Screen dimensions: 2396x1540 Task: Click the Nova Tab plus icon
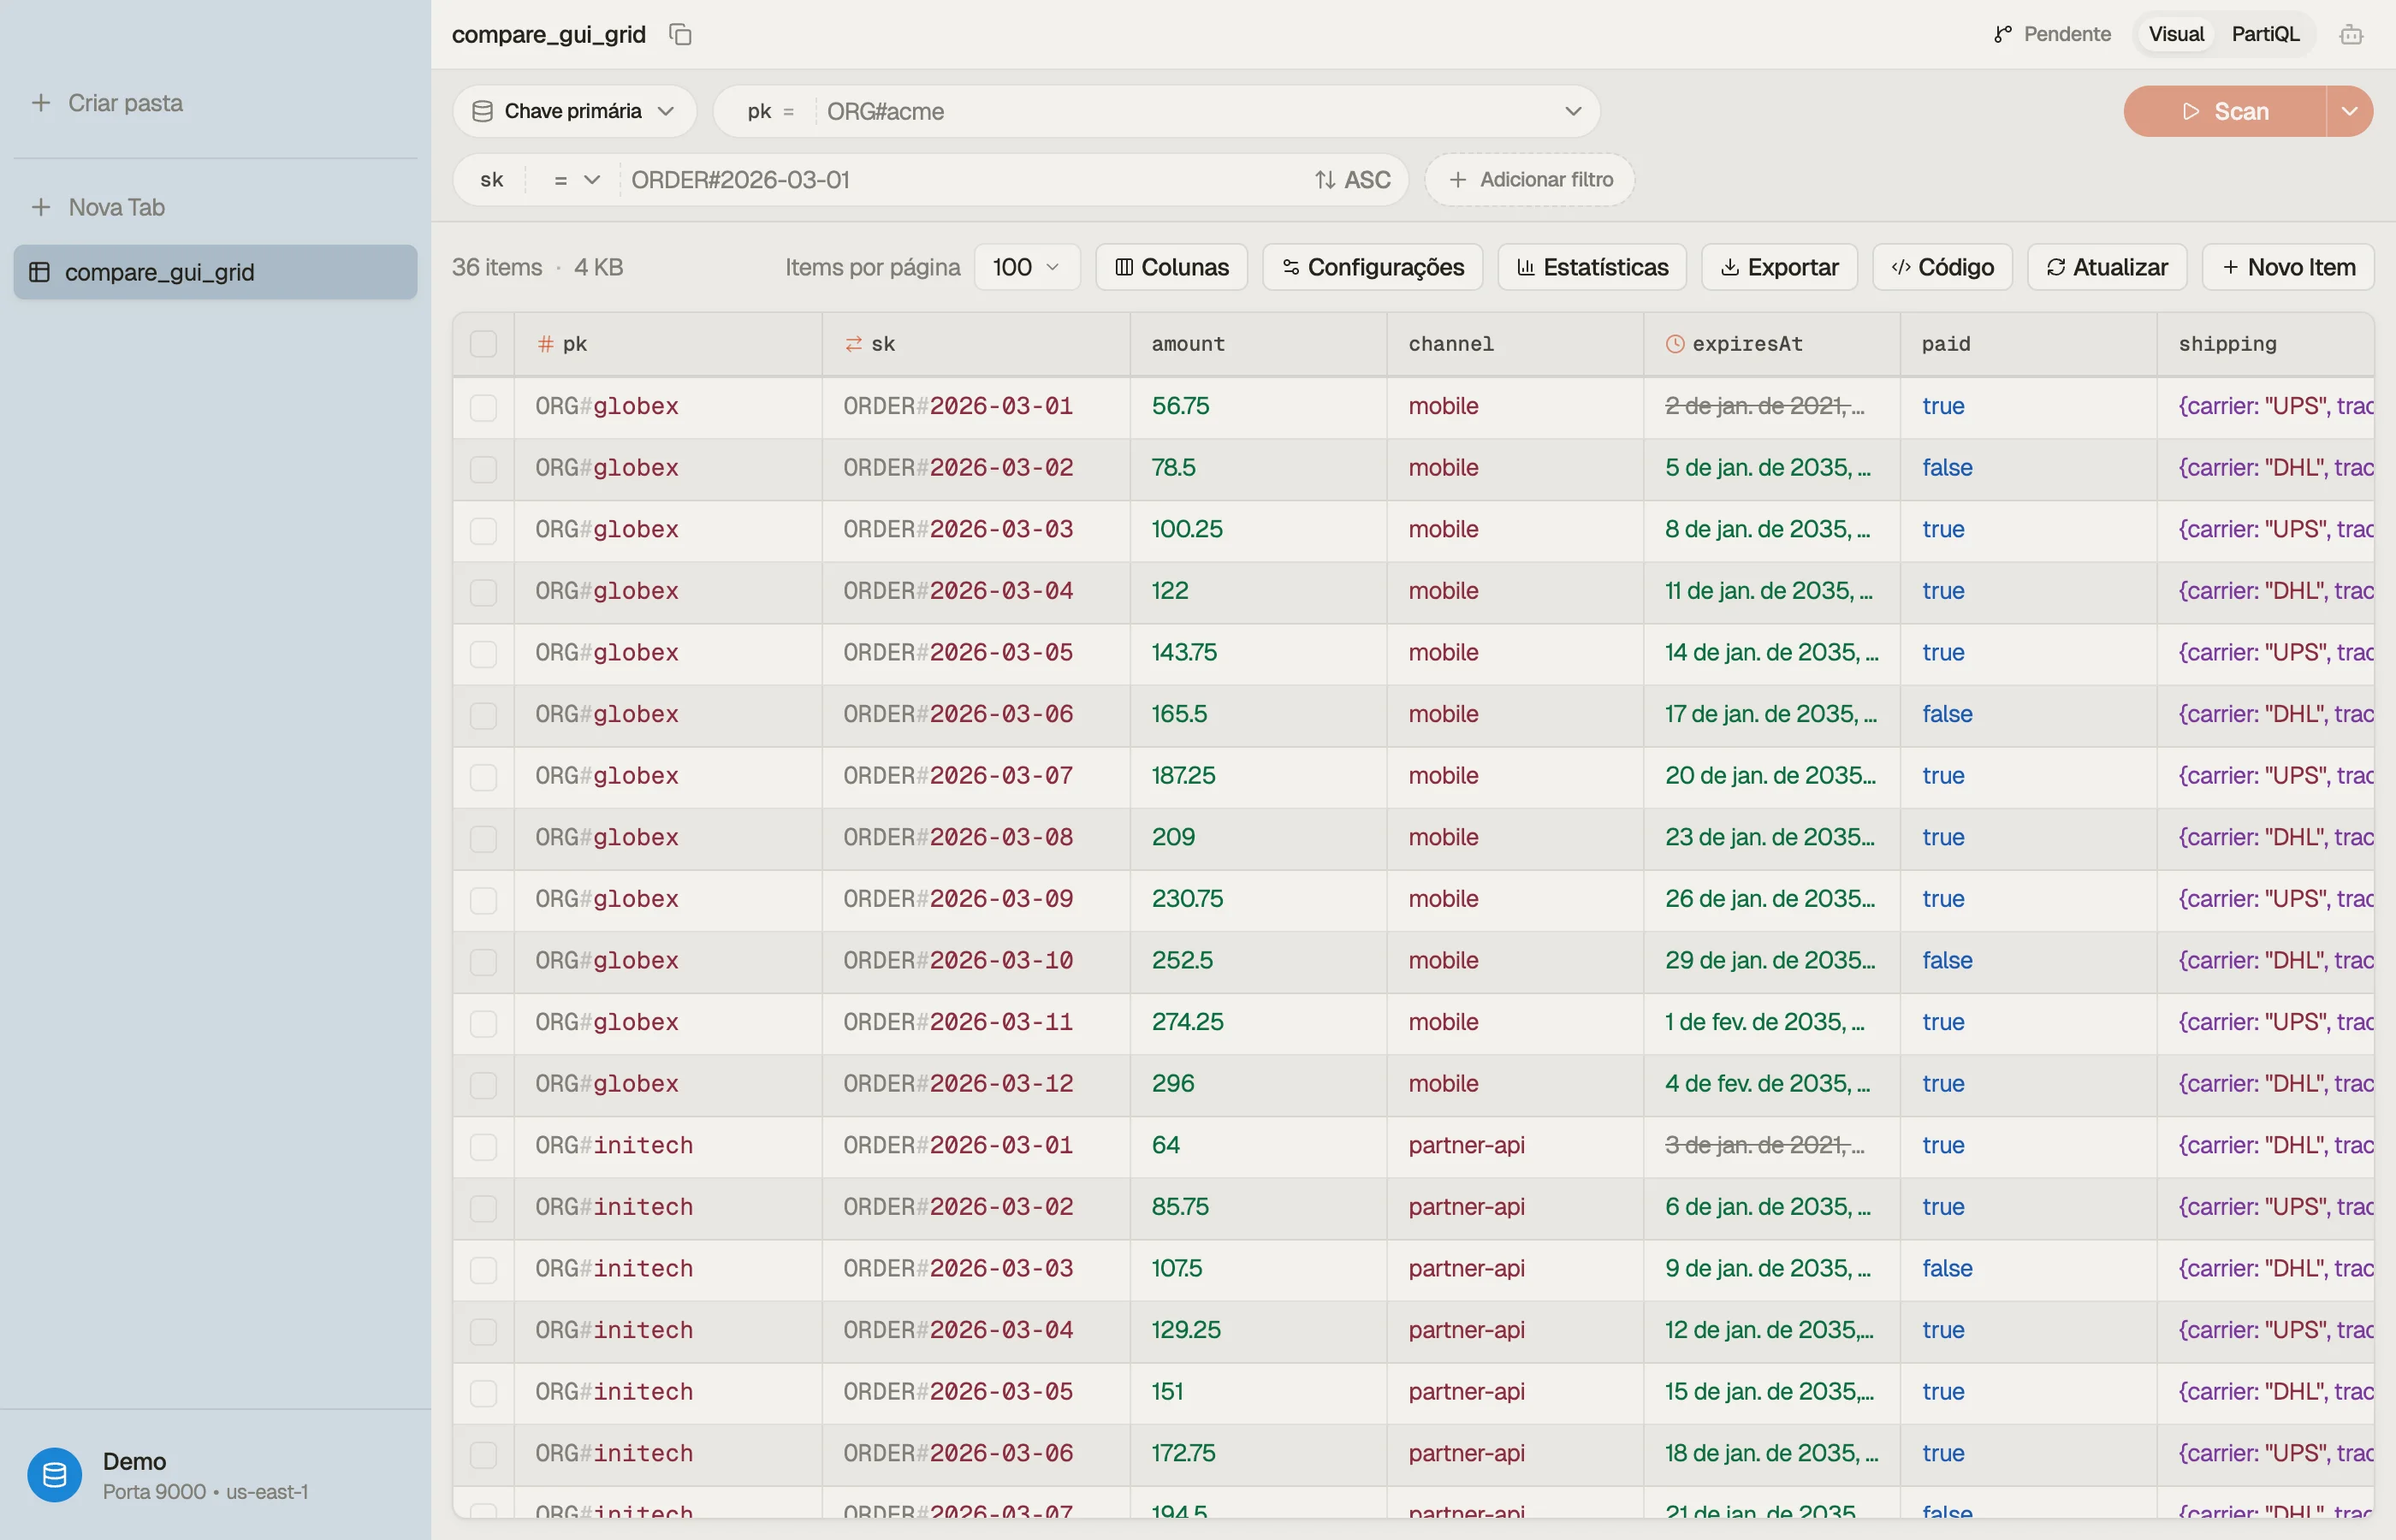[x=41, y=207]
